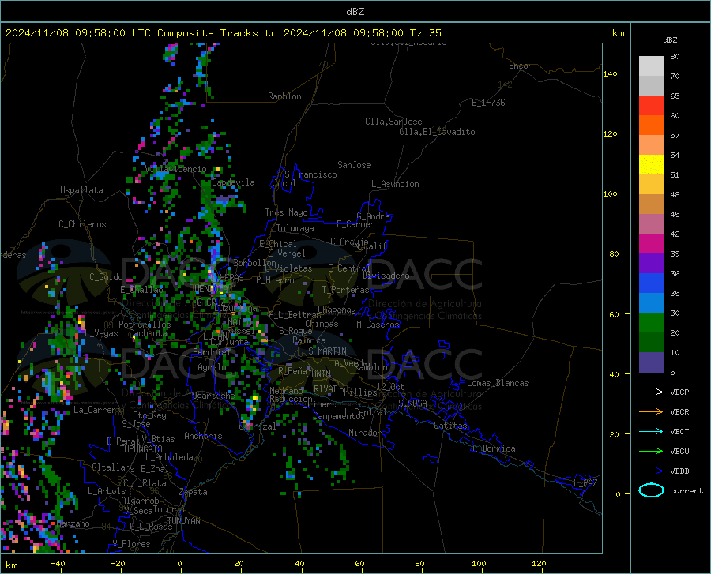Click the orange VBCR arrow in legend
Image resolution: width=711 pixels, height=574 pixels.
point(651,412)
